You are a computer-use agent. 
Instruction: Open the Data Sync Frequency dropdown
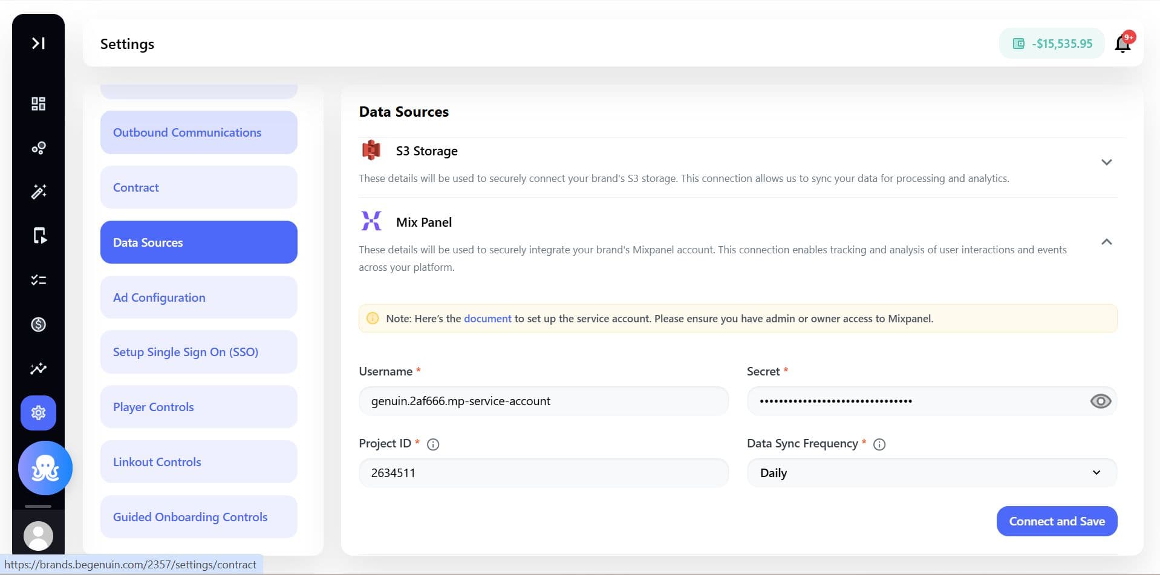click(x=931, y=473)
